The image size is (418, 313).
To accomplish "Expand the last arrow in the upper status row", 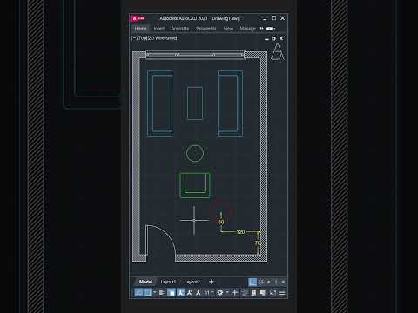I will [284, 282].
